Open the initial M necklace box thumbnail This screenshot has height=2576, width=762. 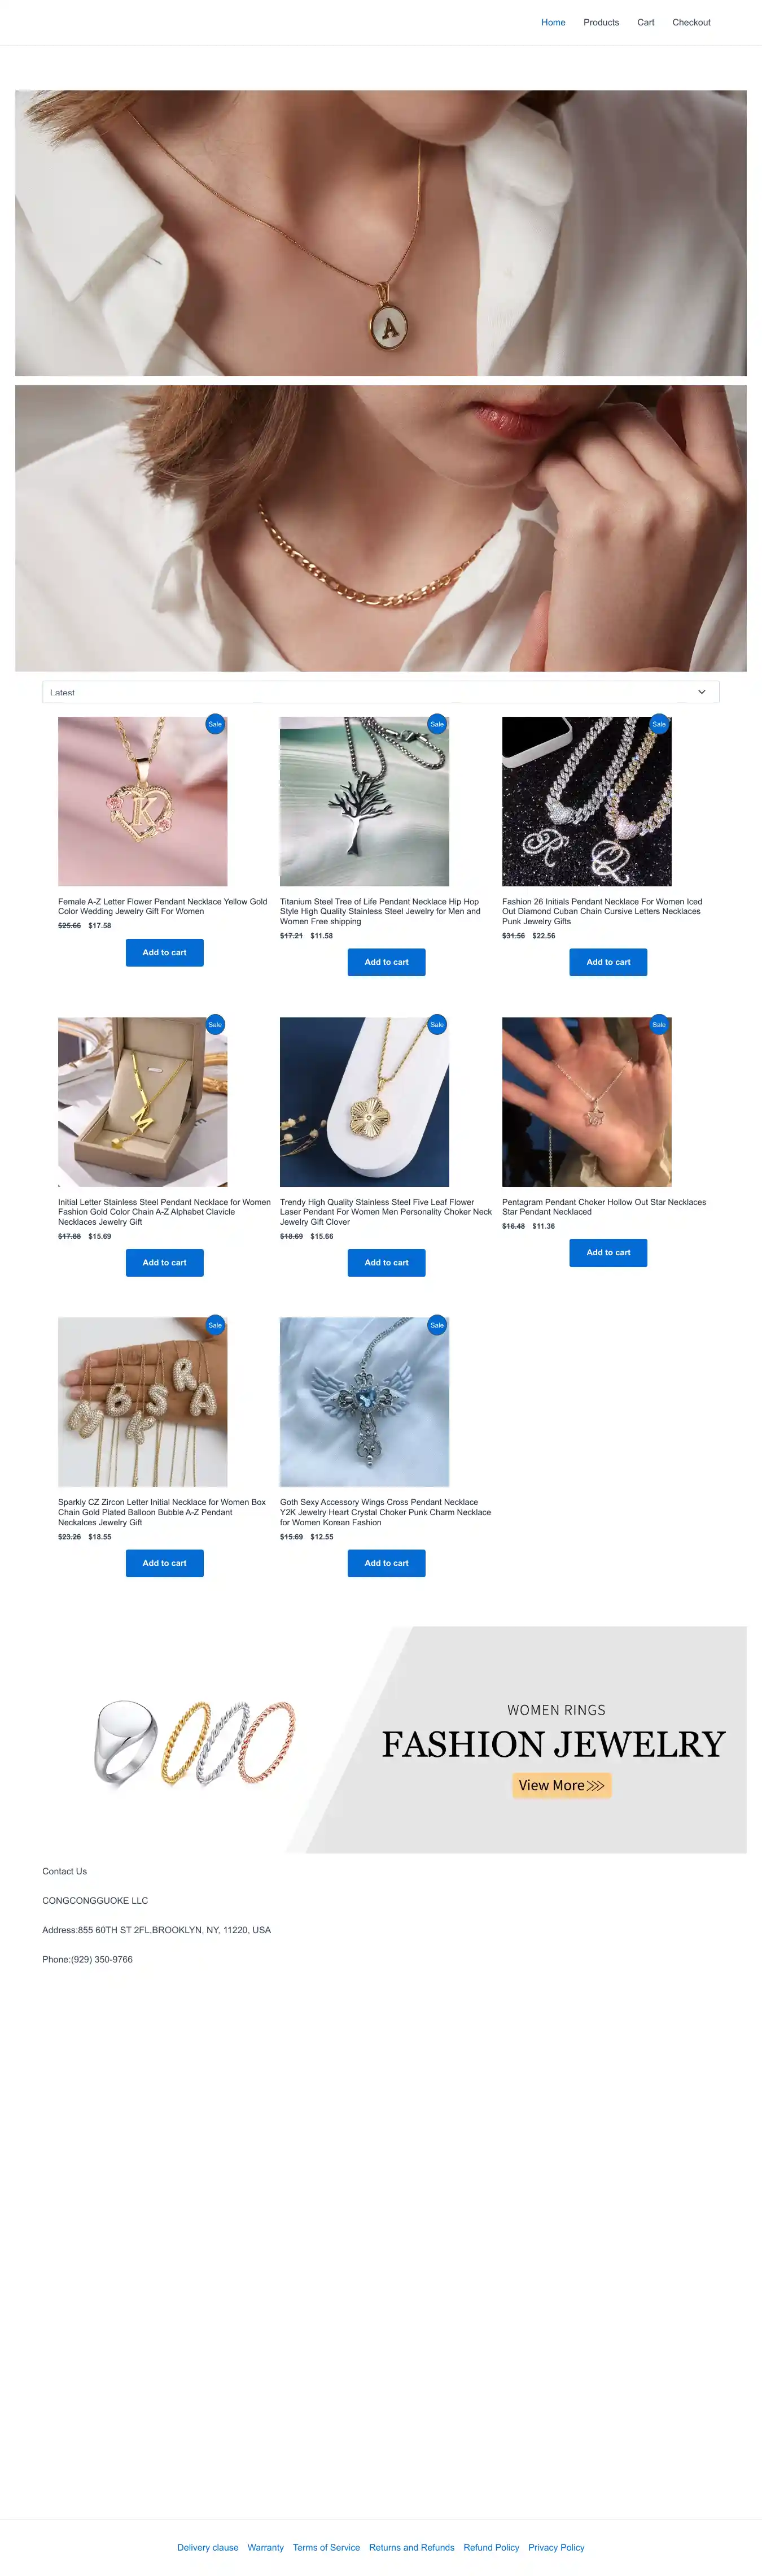click(143, 1102)
